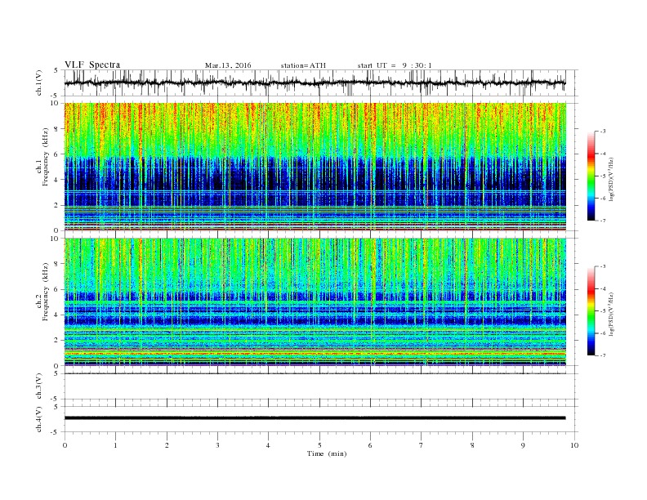Click the ch.4 thick black signal trace
Viewport: 647px width, 500px height.
[315, 418]
